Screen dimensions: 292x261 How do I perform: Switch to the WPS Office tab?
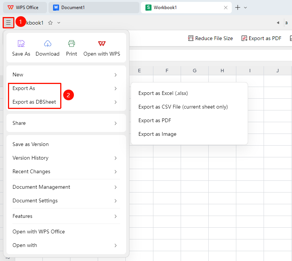[x=25, y=8]
